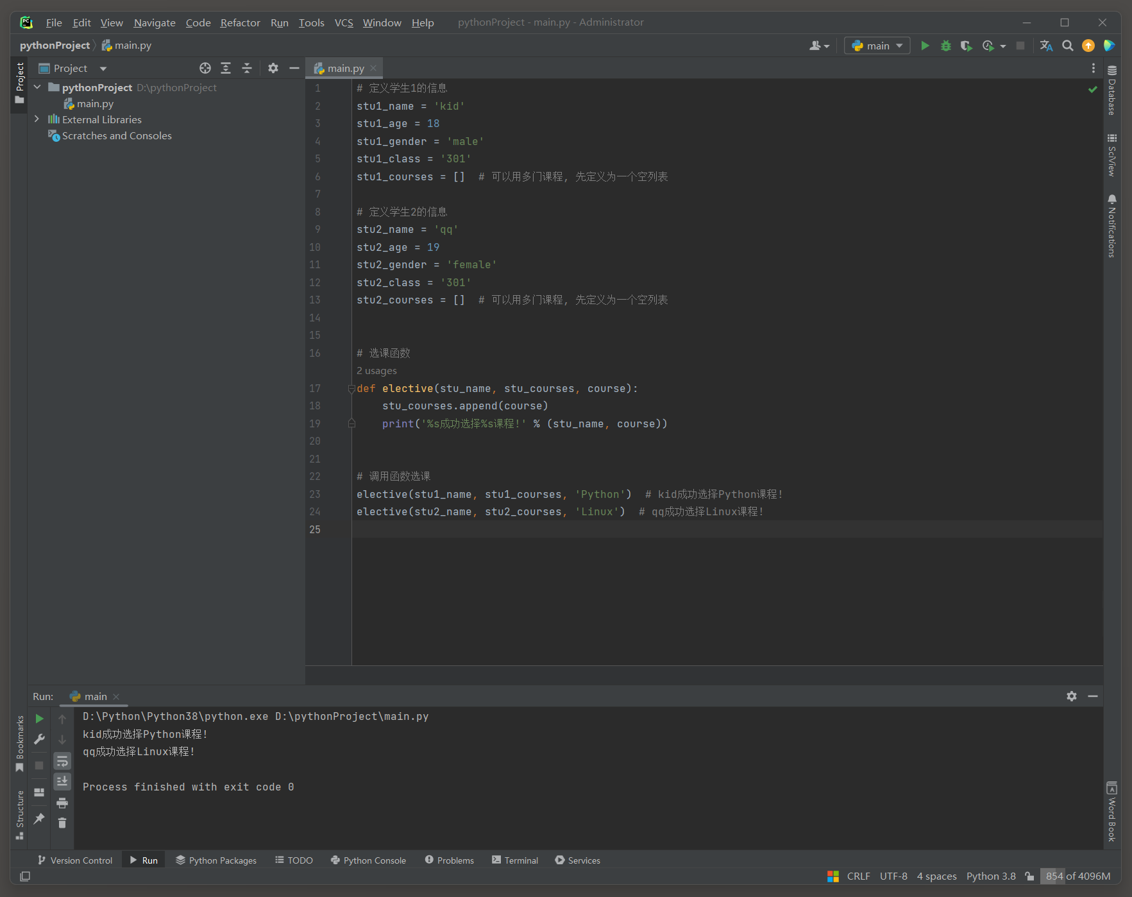Open Terminal tool window
Viewport: 1132px width, 897px height.
(515, 860)
